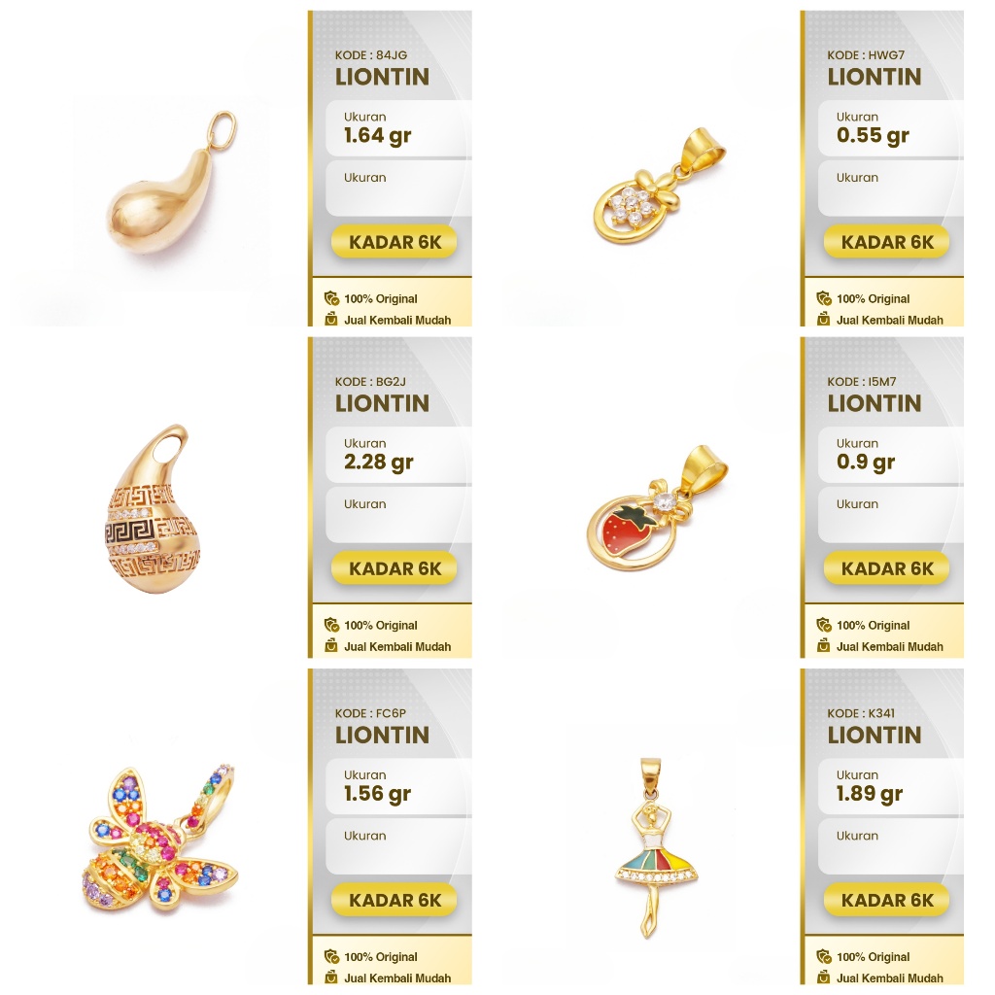Viewport: 995px width, 995px height.
Task: Click the shield icon beside 100% Original under 84JG
Action: [331, 298]
